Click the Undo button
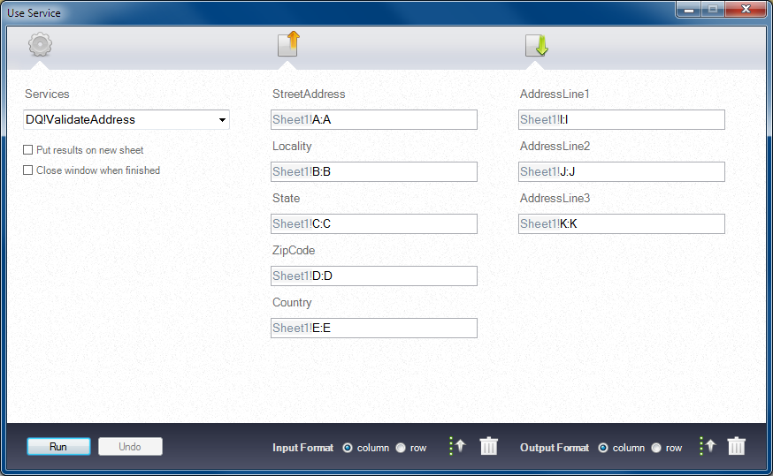 click(x=130, y=447)
